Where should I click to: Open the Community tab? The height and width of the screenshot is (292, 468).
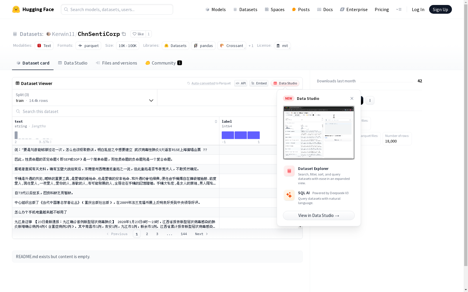(164, 63)
